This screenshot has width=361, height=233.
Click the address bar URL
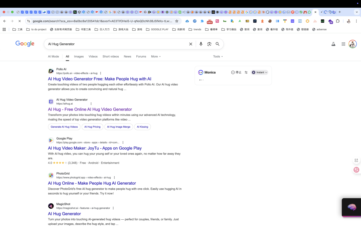pos(102,21)
